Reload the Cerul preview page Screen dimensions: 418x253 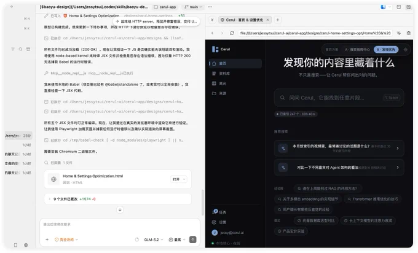pos(232,33)
